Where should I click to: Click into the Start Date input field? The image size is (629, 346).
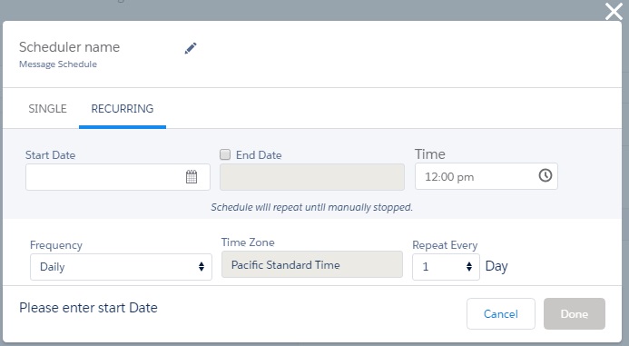point(117,177)
